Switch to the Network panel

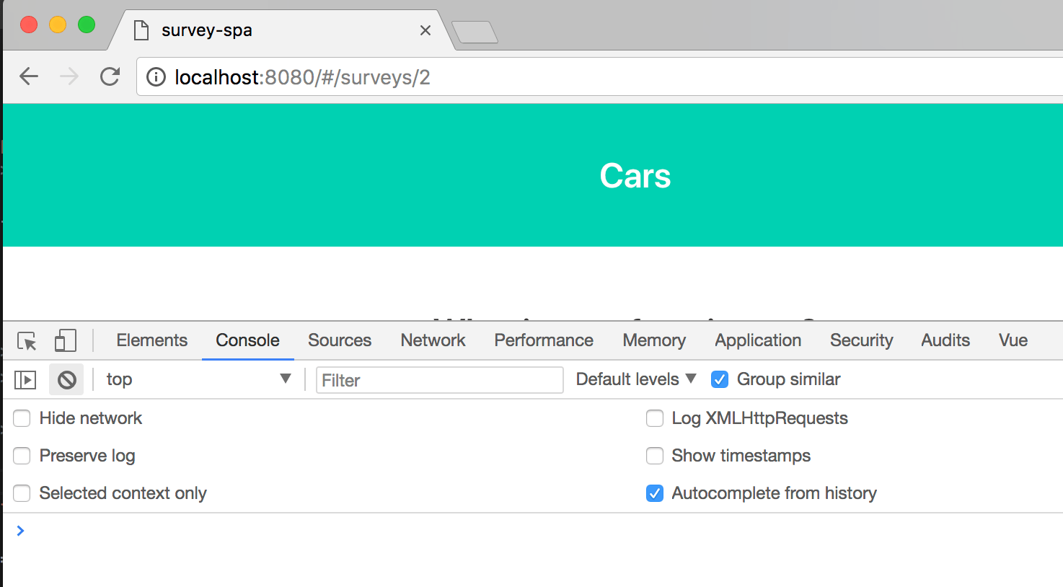coord(432,340)
